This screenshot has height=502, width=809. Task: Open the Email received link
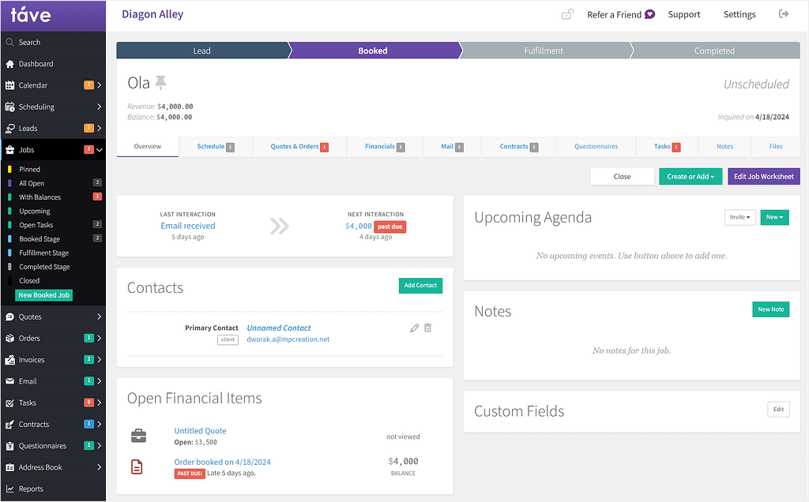click(x=188, y=226)
